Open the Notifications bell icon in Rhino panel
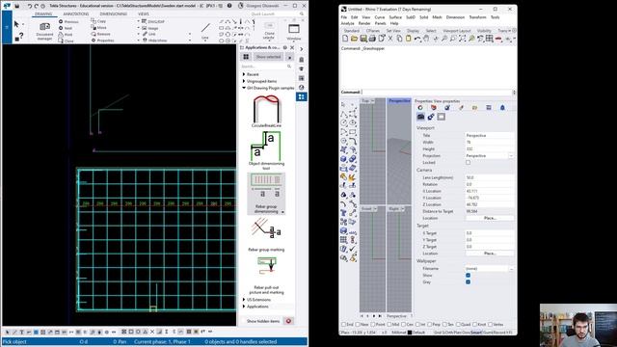This screenshot has width=617, height=347. click(x=502, y=107)
